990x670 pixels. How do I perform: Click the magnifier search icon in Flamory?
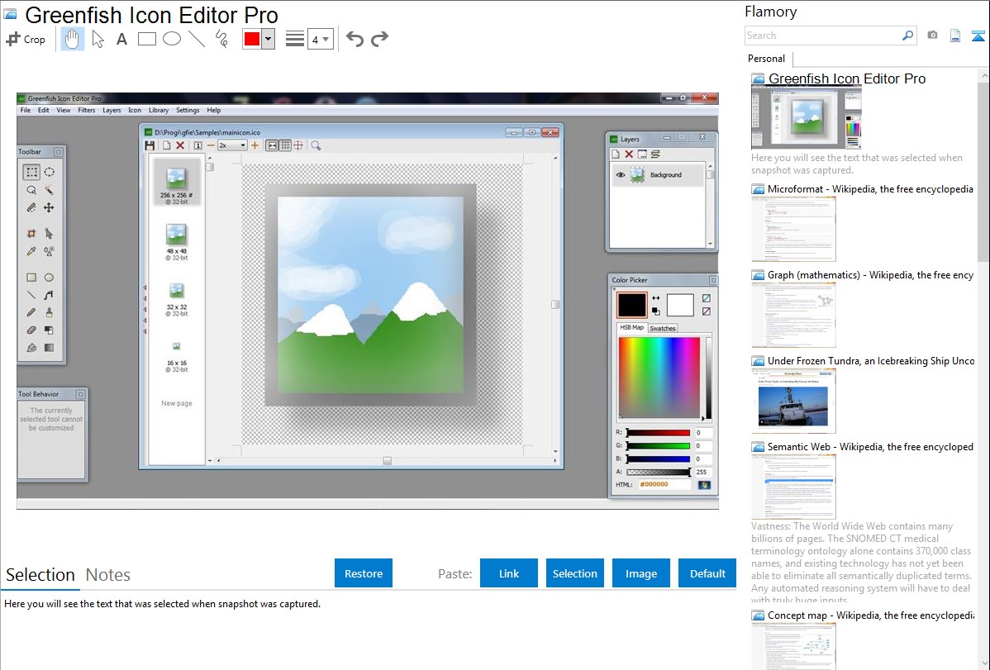pos(908,36)
